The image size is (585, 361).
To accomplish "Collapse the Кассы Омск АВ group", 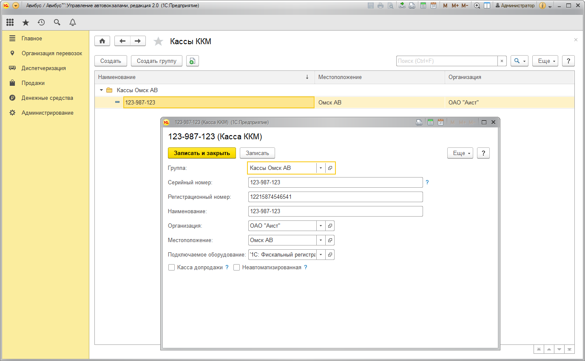I will point(101,90).
